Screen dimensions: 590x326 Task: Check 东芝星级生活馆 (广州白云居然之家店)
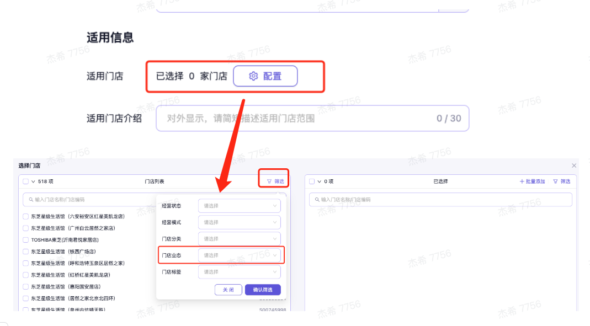25,228
